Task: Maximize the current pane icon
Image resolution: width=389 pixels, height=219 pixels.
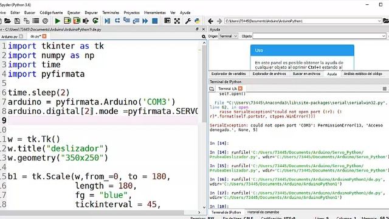Action: [x=168, y=21]
